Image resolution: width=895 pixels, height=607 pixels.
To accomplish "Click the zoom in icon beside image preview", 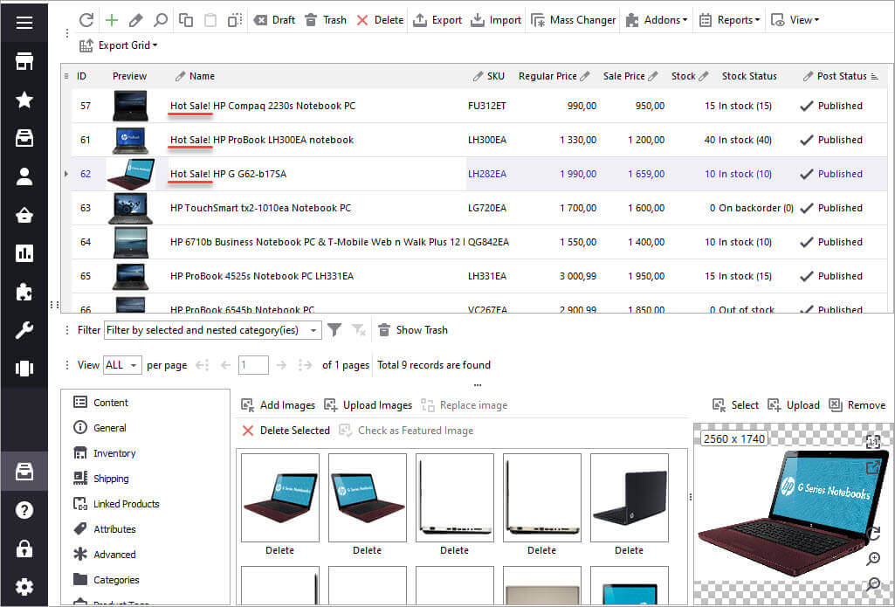I will [x=872, y=559].
